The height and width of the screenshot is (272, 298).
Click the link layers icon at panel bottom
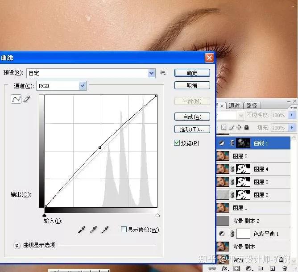pos(212,268)
